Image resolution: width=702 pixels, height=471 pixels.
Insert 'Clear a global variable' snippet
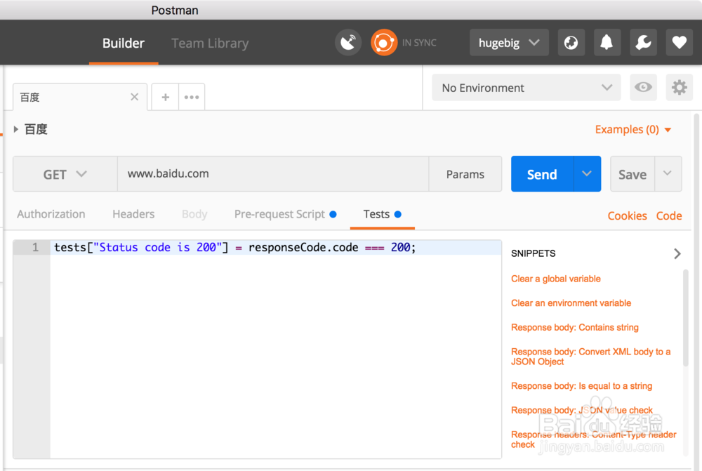tap(555, 279)
